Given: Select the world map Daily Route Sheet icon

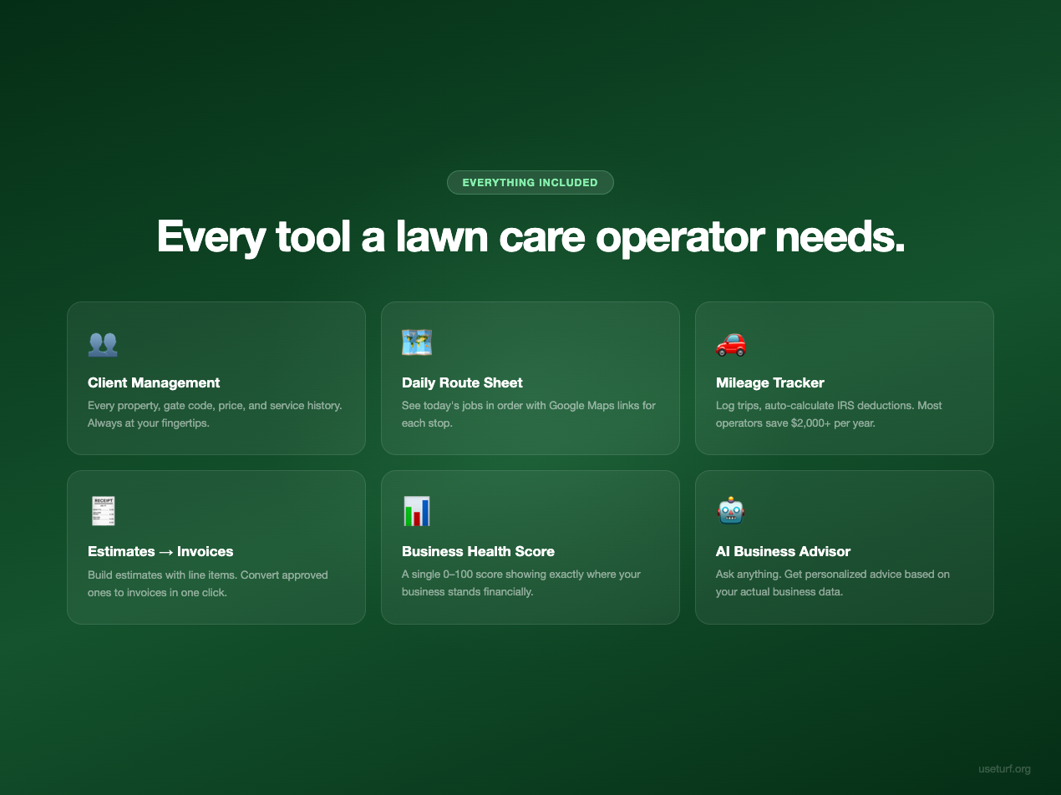Looking at the screenshot, I should click(416, 342).
